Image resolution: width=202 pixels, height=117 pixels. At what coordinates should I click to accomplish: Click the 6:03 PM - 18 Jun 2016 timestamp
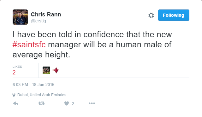pyautogui.click(x=33, y=85)
